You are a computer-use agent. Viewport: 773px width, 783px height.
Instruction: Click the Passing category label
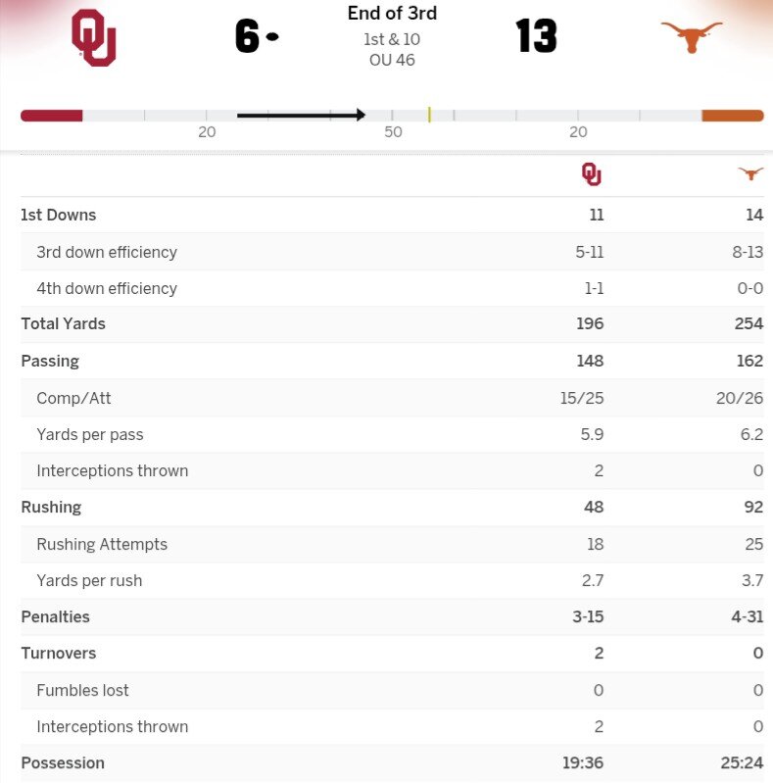(x=50, y=362)
